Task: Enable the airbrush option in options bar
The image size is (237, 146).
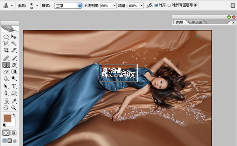Action: (x=149, y=5)
